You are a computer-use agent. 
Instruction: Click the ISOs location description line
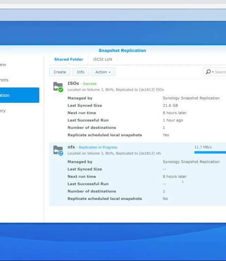pos(116,90)
